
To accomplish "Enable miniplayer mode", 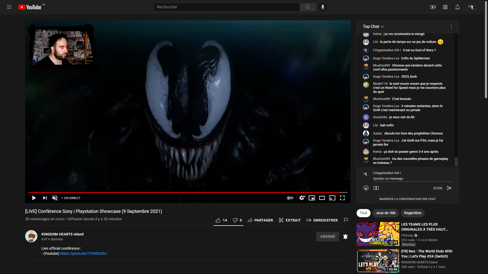I will [312, 198].
